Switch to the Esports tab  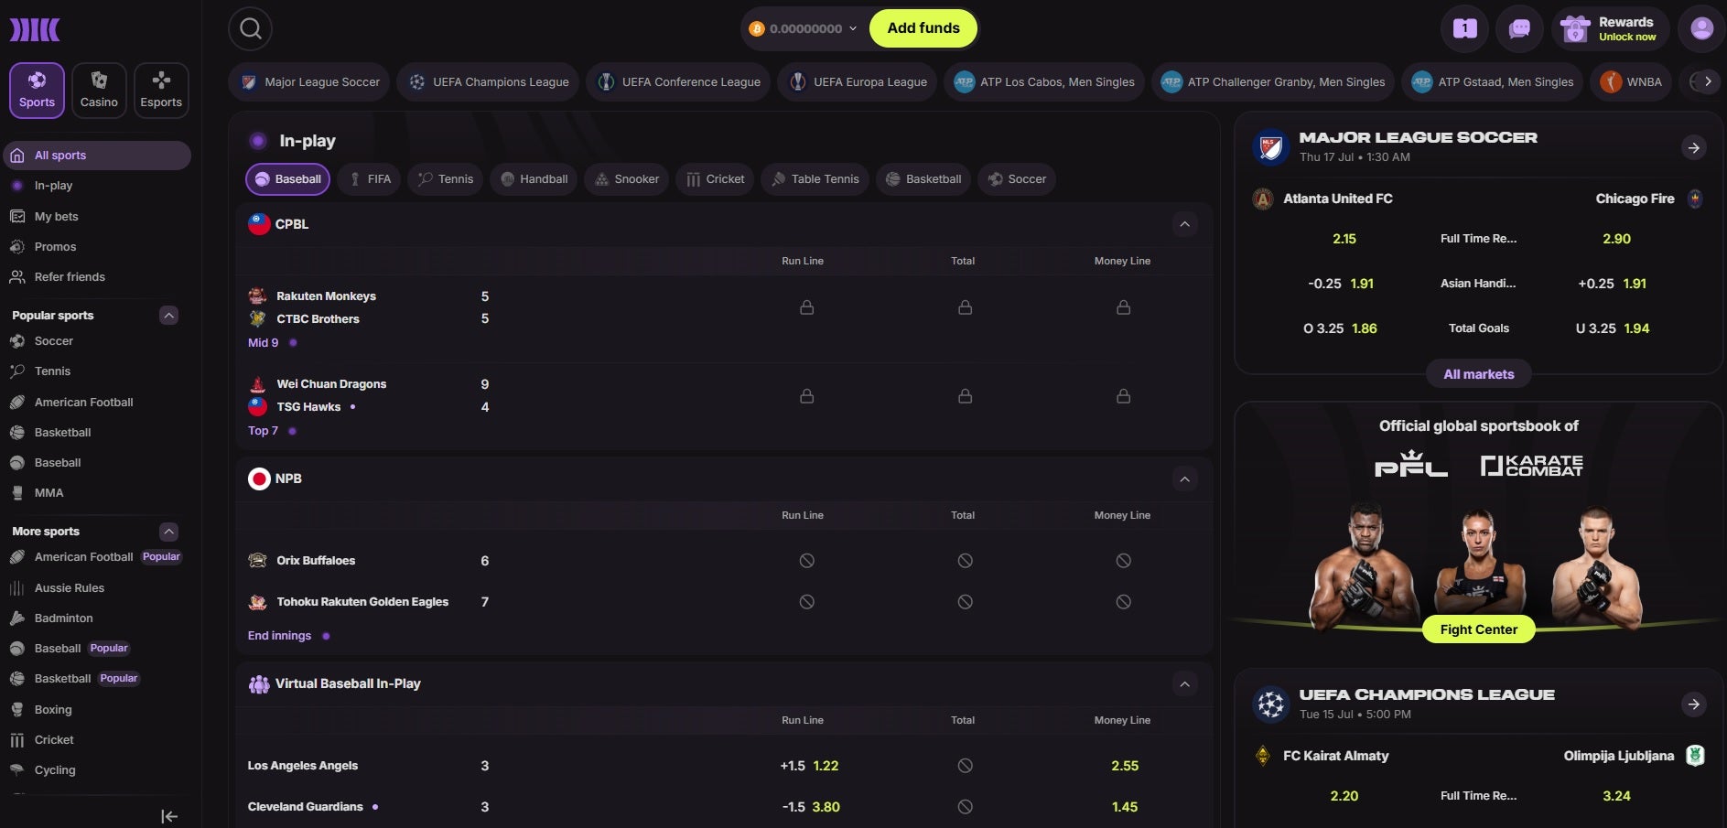pyautogui.click(x=161, y=91)
